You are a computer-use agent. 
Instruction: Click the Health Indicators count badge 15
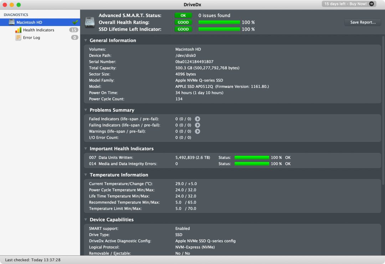point(74,30)
